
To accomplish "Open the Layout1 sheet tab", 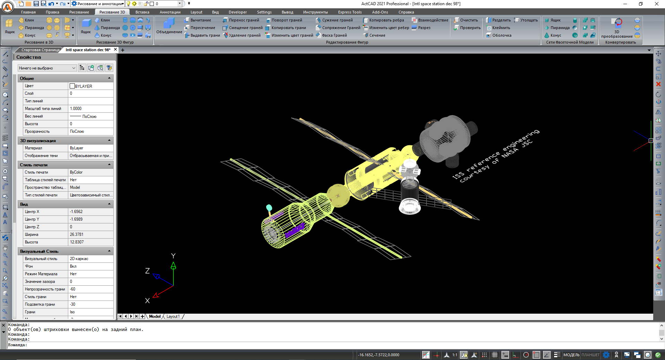I will pyautogui.click(x=173, y=316).
